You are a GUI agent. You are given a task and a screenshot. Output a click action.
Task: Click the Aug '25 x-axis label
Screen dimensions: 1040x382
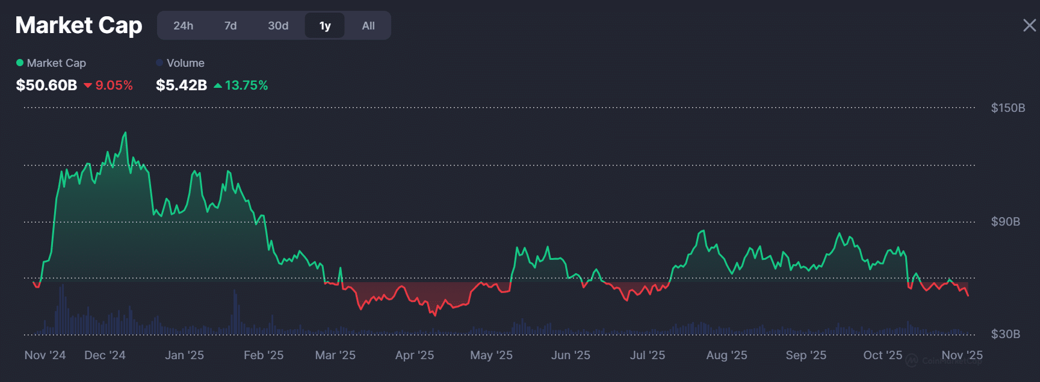[x=726, y=356]
